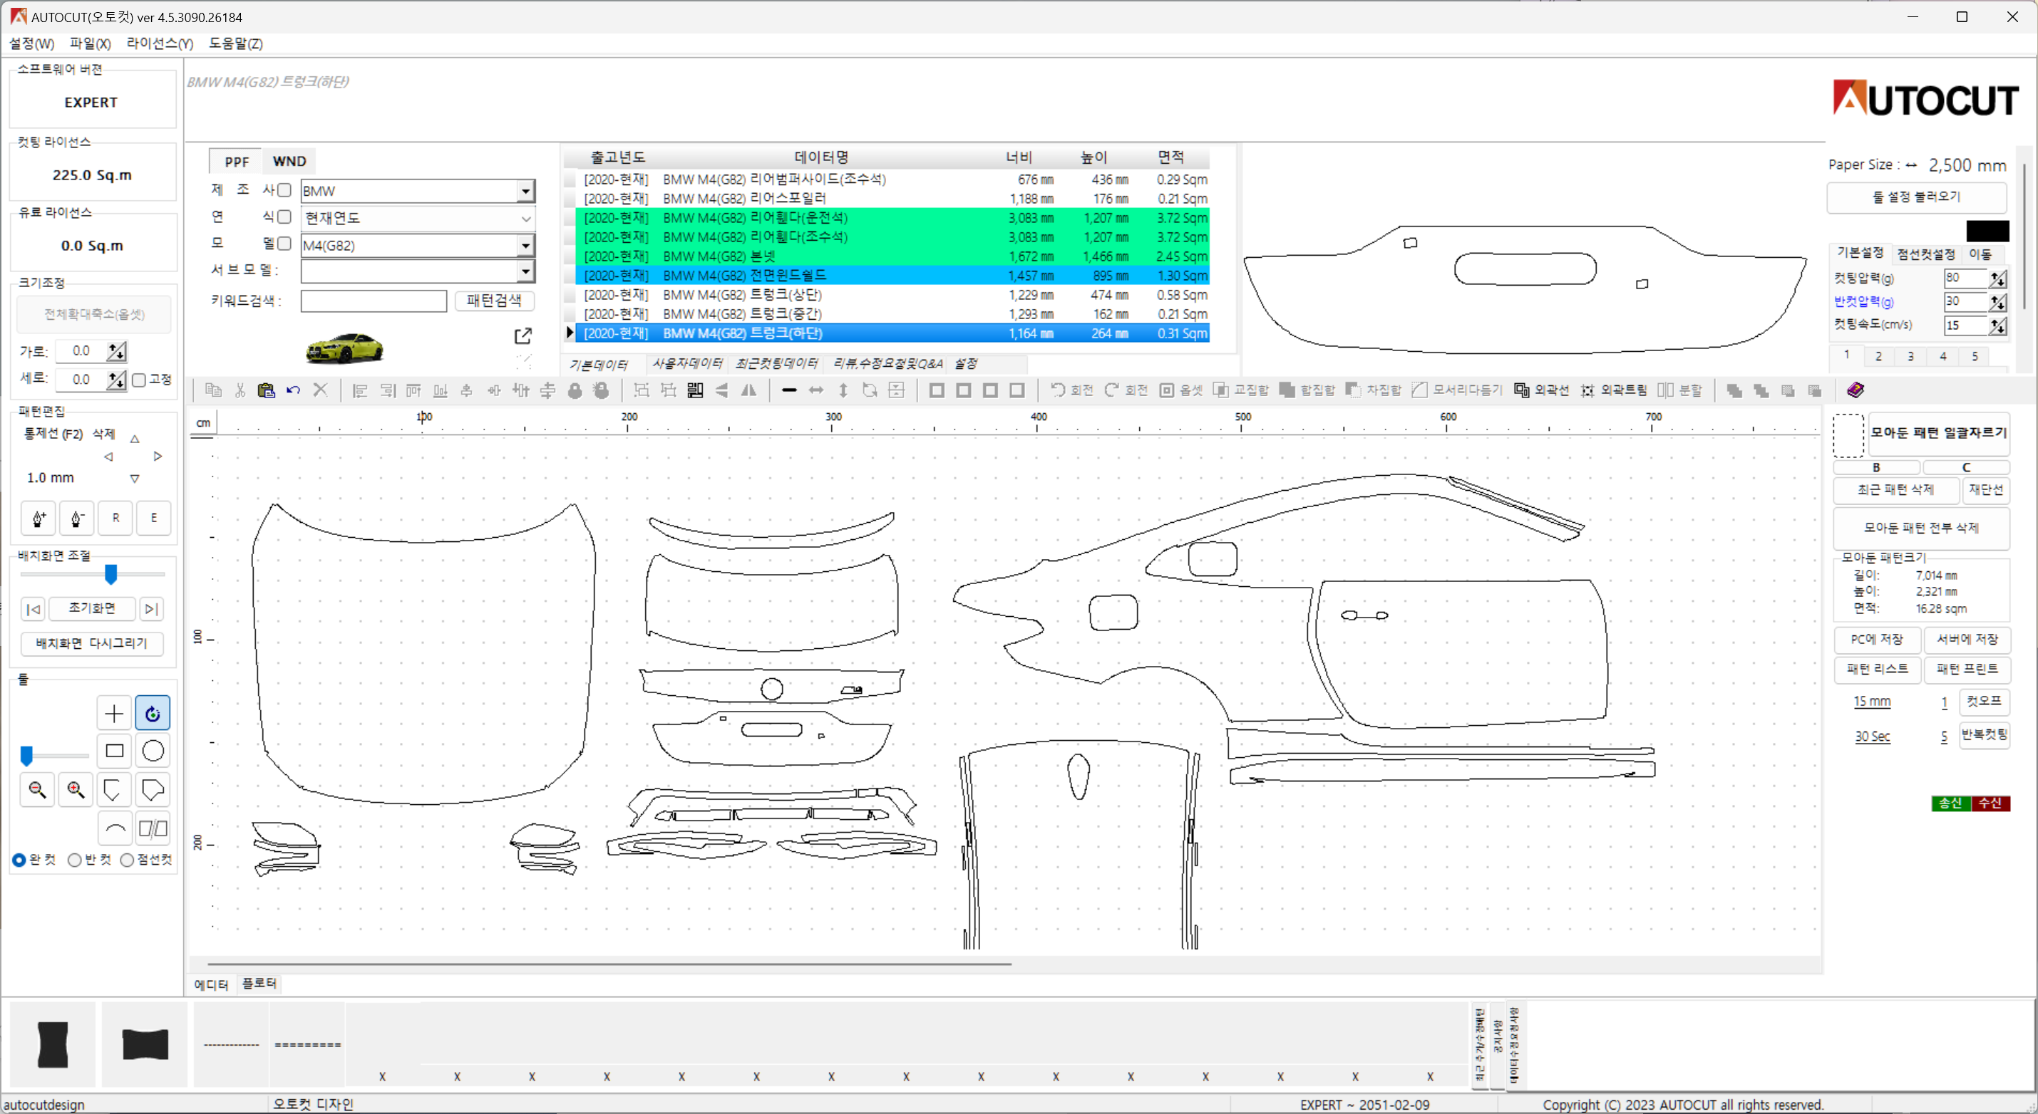
Task: Open the purple help book icon
Action: [x=1856, y=390]
